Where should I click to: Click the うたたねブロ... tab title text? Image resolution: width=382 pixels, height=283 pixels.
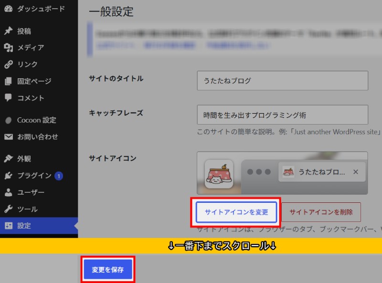321,172
